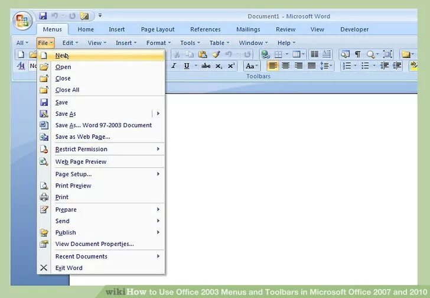Image resolution: width=430 pixels, height=298 pixels.
Task: Choose Open in the File menu
Action: 101,67
